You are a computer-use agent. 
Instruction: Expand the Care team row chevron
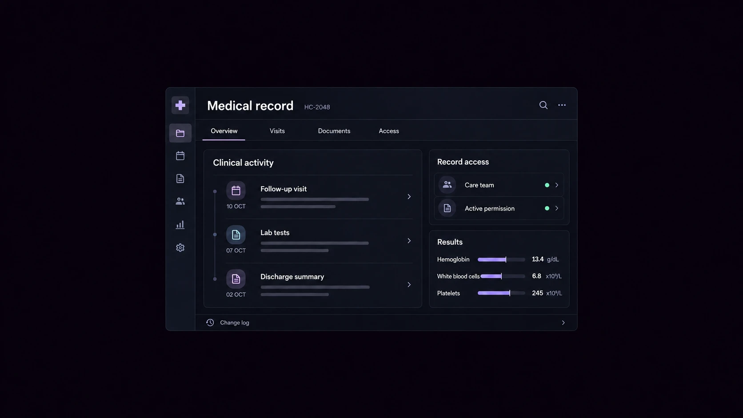(557, 185)
